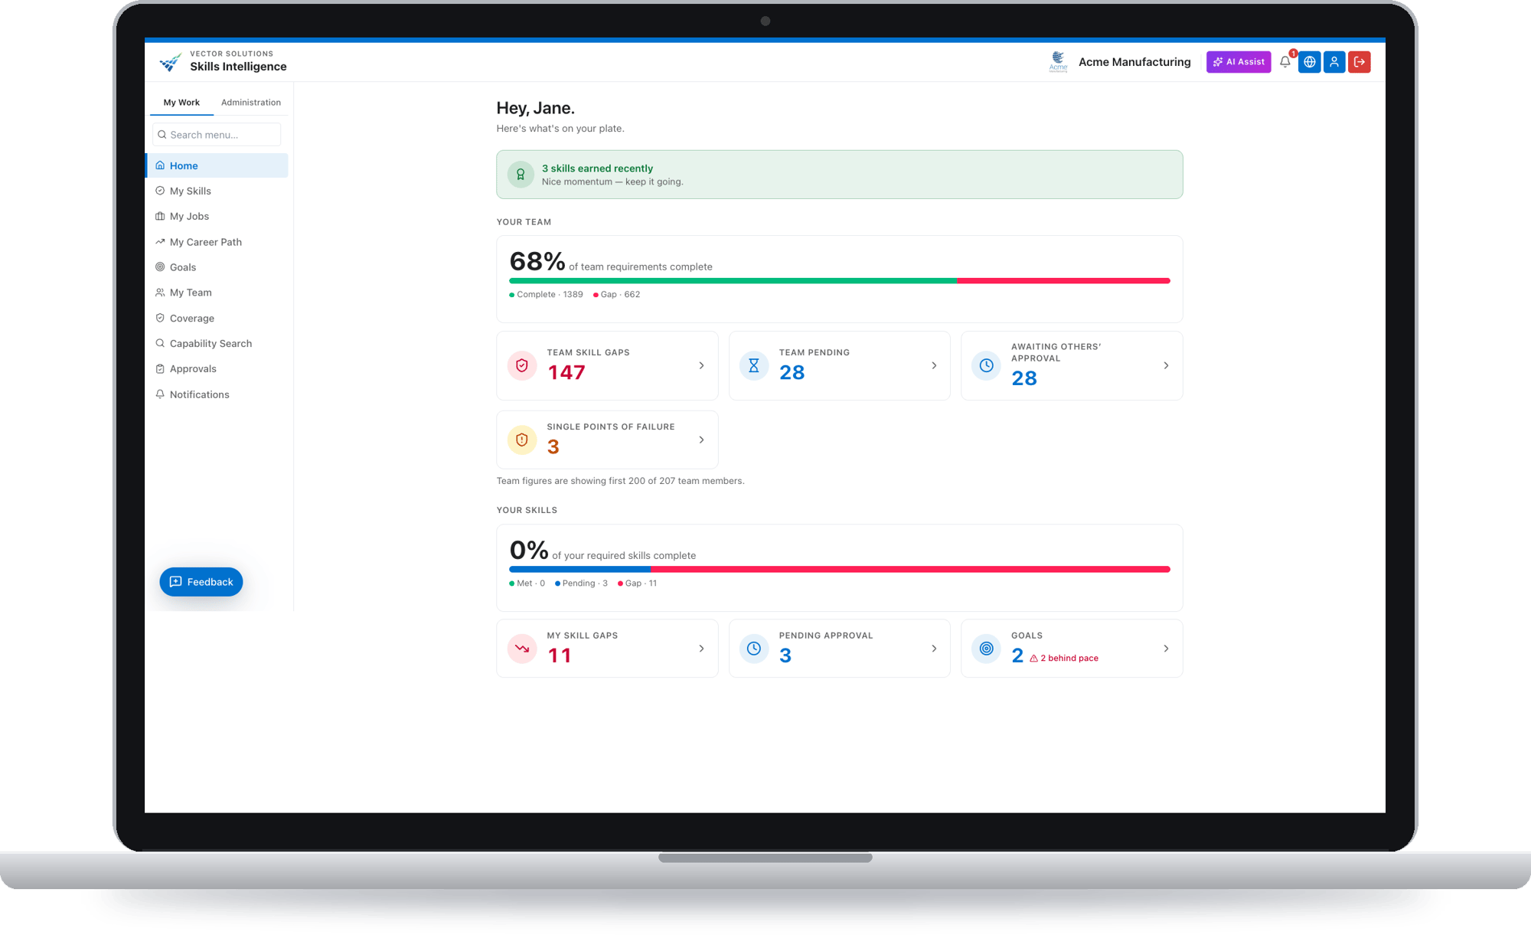Open My Team sidebar item
Viewport: 1531px width, 935px height.
217,293
